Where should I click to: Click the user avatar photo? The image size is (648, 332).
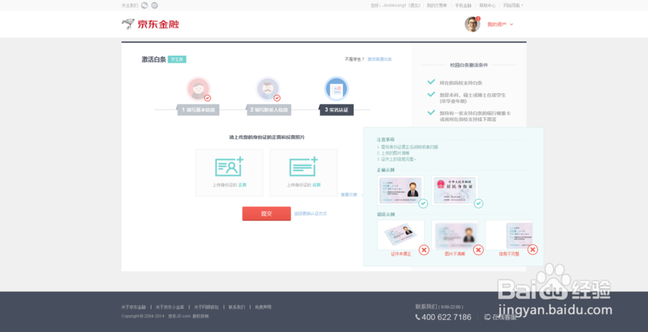[472, 25]
